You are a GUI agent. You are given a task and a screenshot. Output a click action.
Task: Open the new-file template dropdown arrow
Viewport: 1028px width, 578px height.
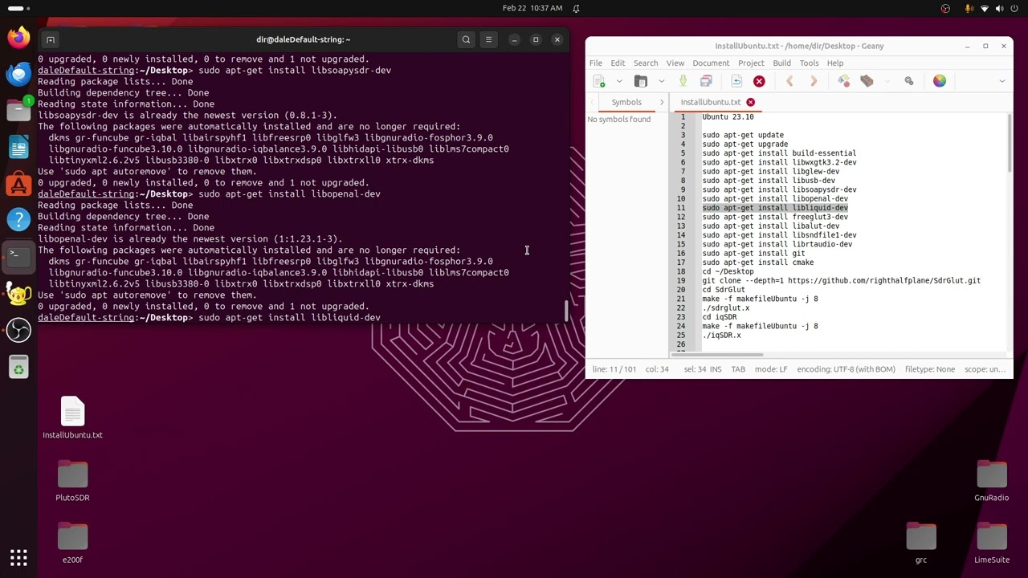(x=619, y=81)
